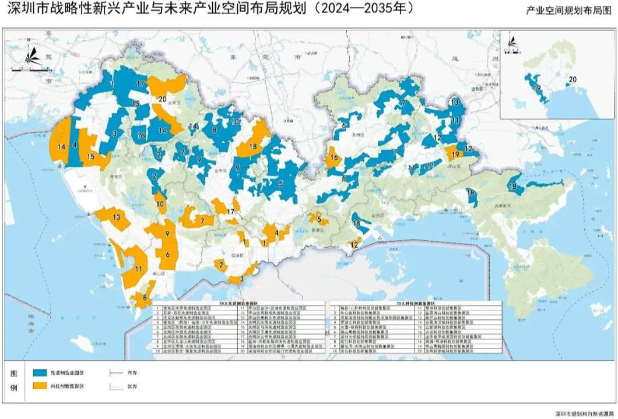
Task: Select blue zone number 4
Action: point(75,145)
